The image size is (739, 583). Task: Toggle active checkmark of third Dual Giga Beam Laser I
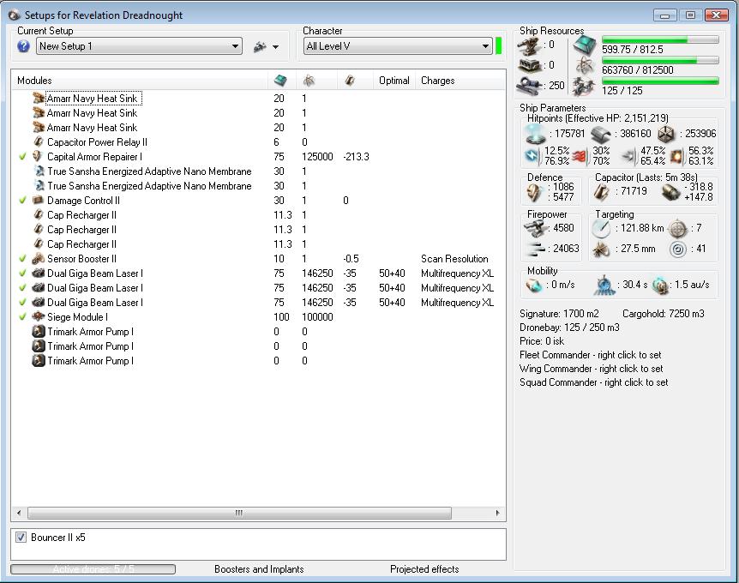point(22,303)
